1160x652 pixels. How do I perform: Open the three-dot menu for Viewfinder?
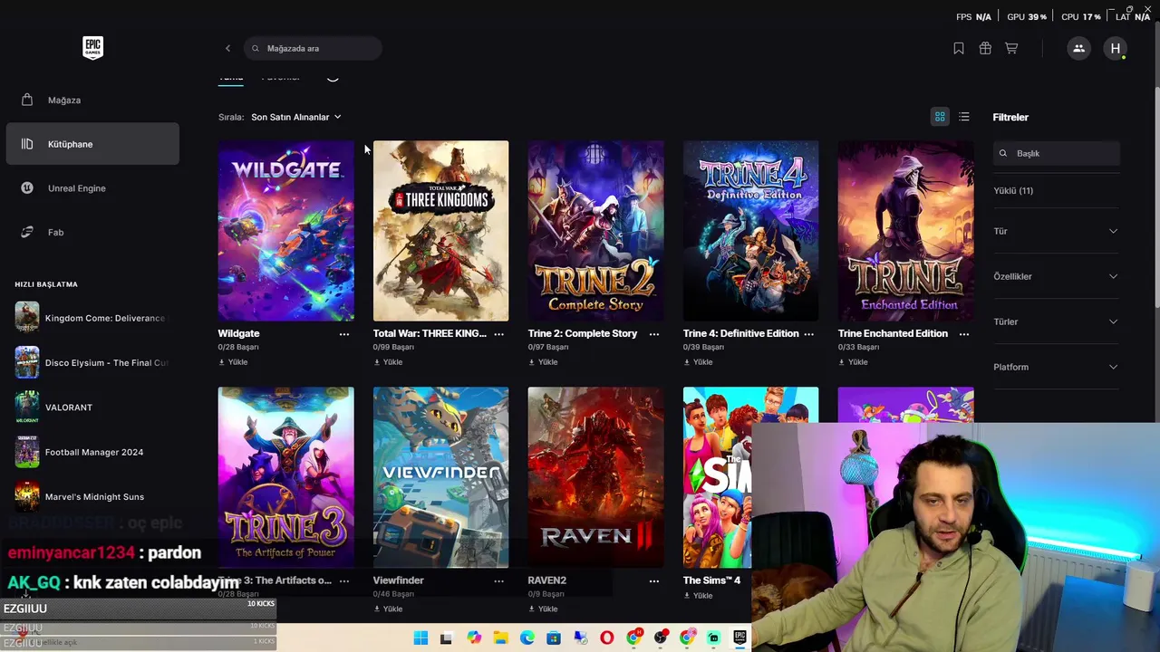[499, 581]
